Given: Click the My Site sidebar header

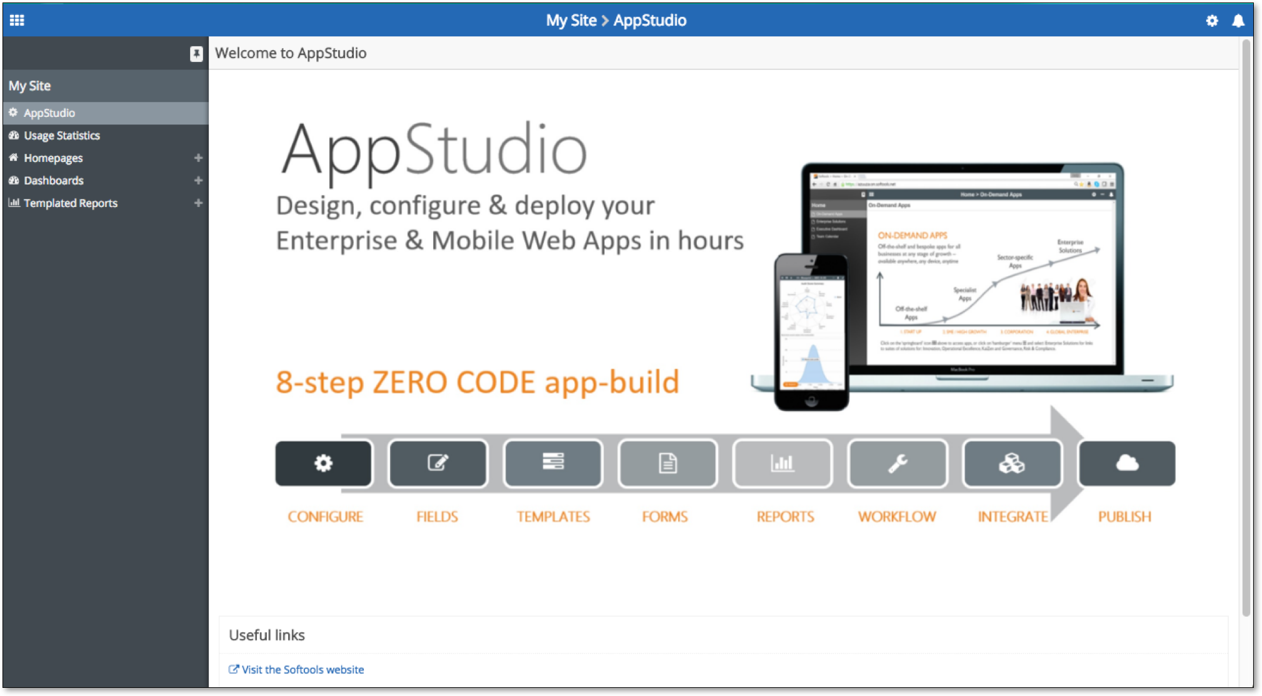Looking at the screenshot, I should [106, 86].
